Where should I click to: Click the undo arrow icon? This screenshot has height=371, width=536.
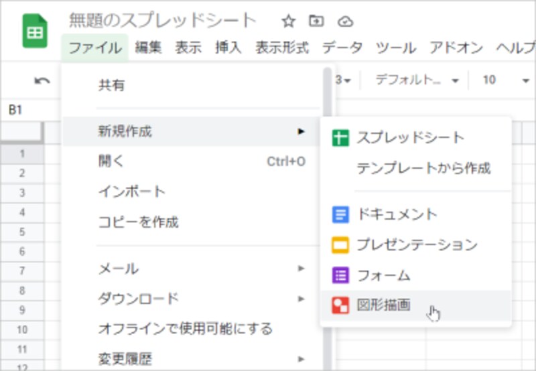(42, 80)
